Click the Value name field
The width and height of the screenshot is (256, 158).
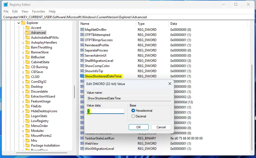[129, 98]
